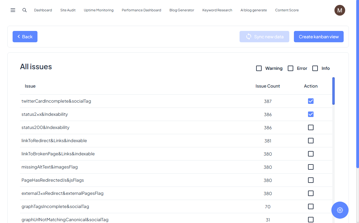359x223 pixels.
Task: Enable the Info filter checkbox
Action: 315,68
